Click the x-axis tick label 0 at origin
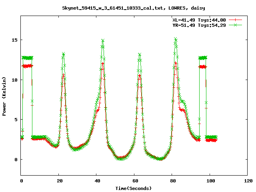The width and height of the screenshot is (256, 192). tap(22, 181)
